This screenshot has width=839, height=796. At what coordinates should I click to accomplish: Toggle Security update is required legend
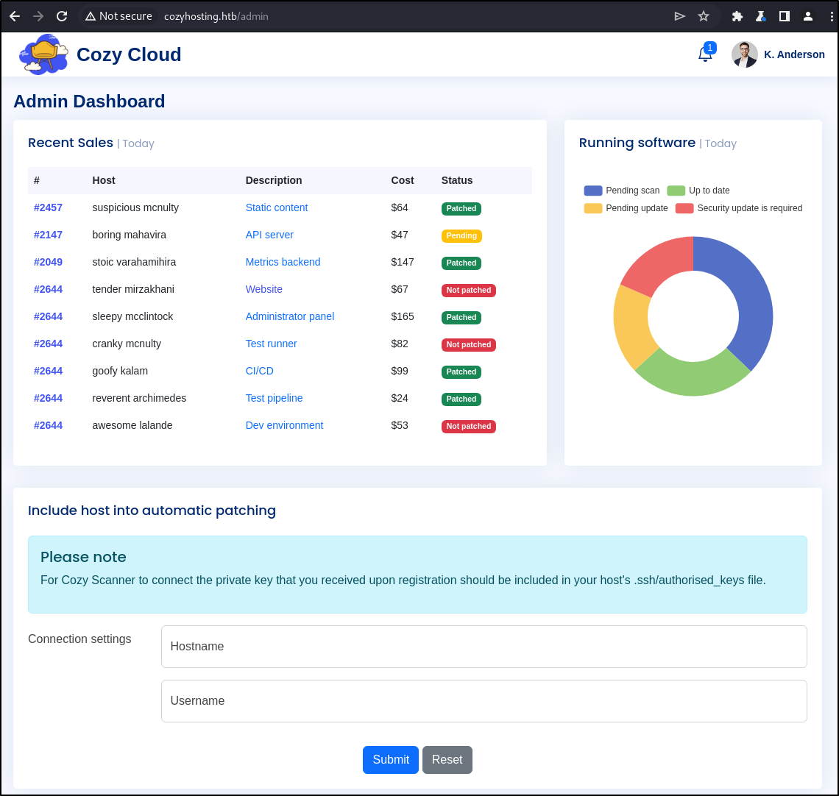coord(739,208)
